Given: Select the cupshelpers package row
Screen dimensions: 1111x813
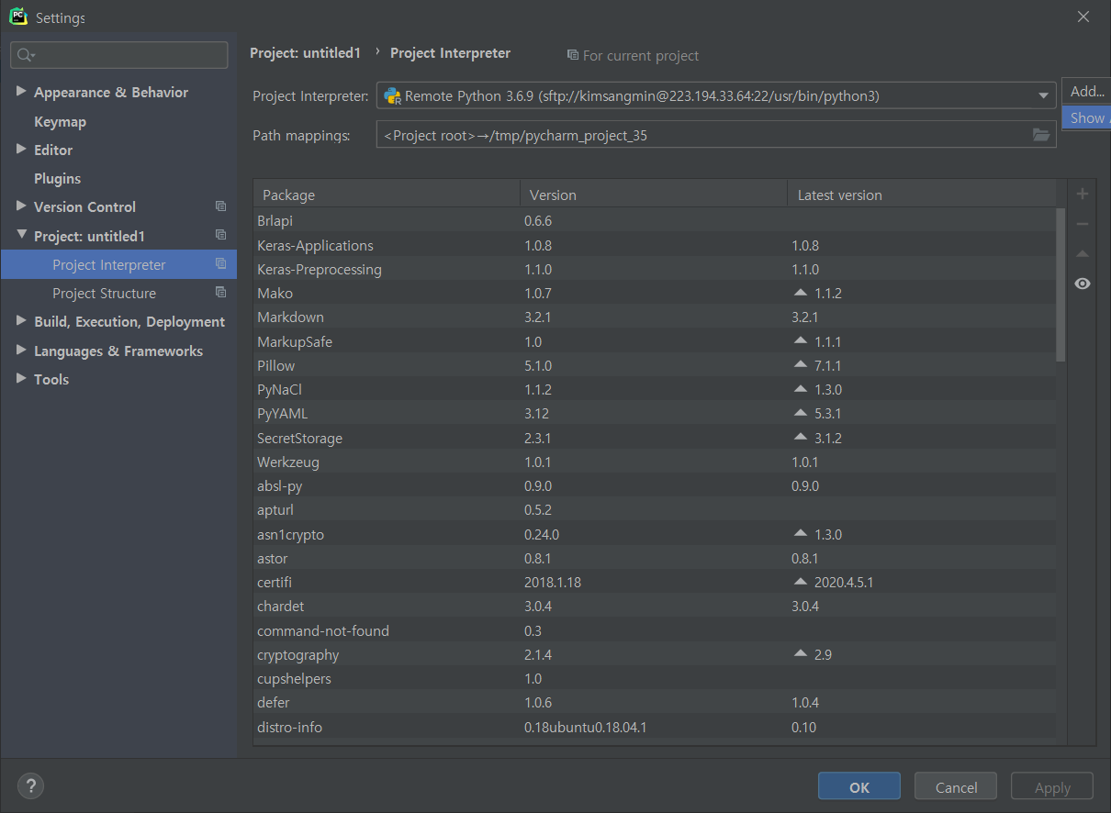Looking at the screenshot, I should 655,678.
